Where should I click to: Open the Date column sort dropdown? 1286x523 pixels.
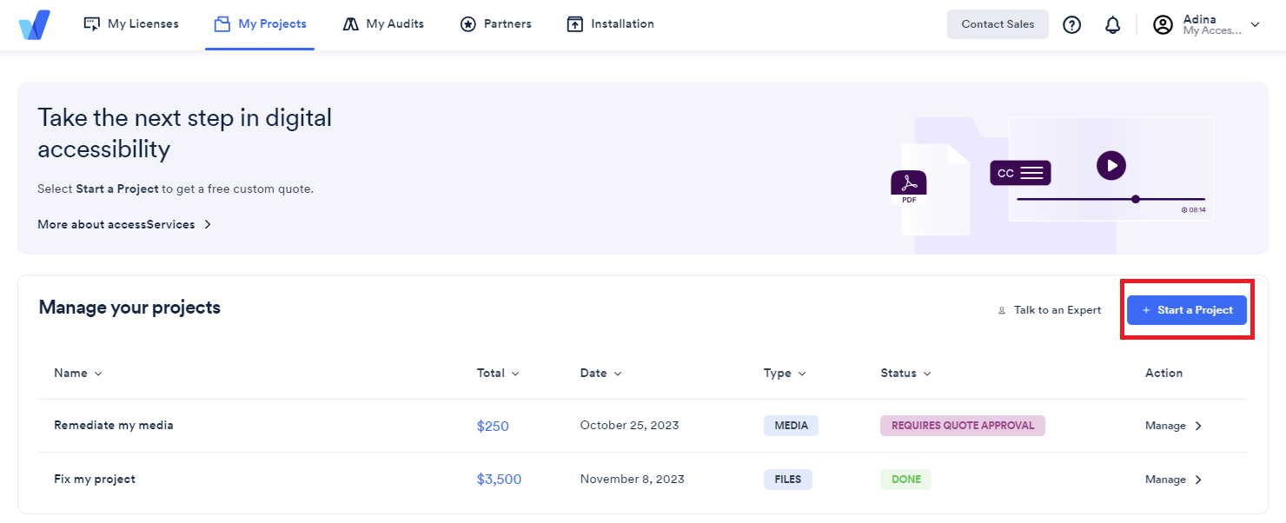pos(620,374)
